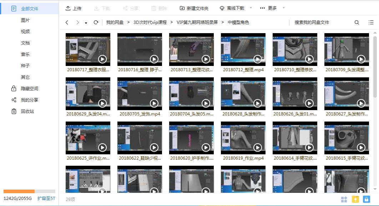Open video thumbnail 20180713_整理花纹
Screen dimensions: 379x206
[191, 50]
